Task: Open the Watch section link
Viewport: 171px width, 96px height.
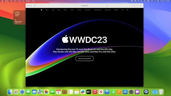Action: [x=72, y=10]
